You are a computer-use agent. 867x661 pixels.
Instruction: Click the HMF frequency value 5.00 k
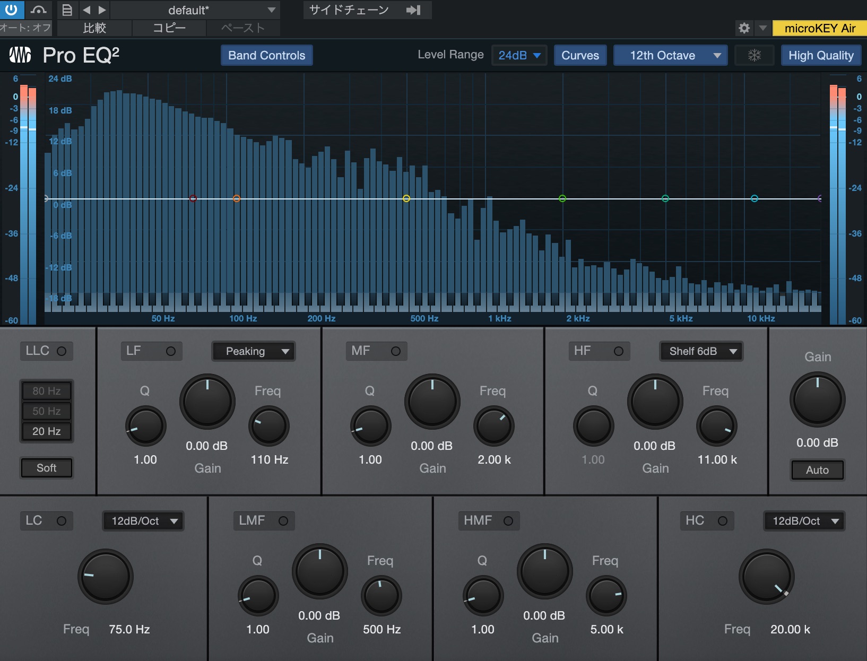[607, 630]
